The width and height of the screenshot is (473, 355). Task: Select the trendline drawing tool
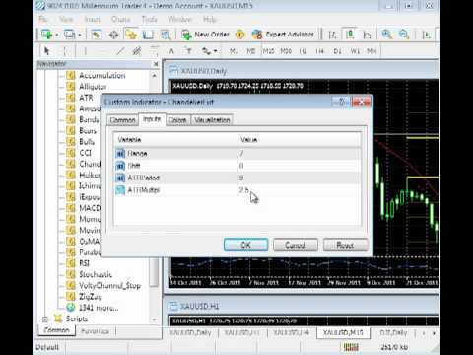click(120, 51)
